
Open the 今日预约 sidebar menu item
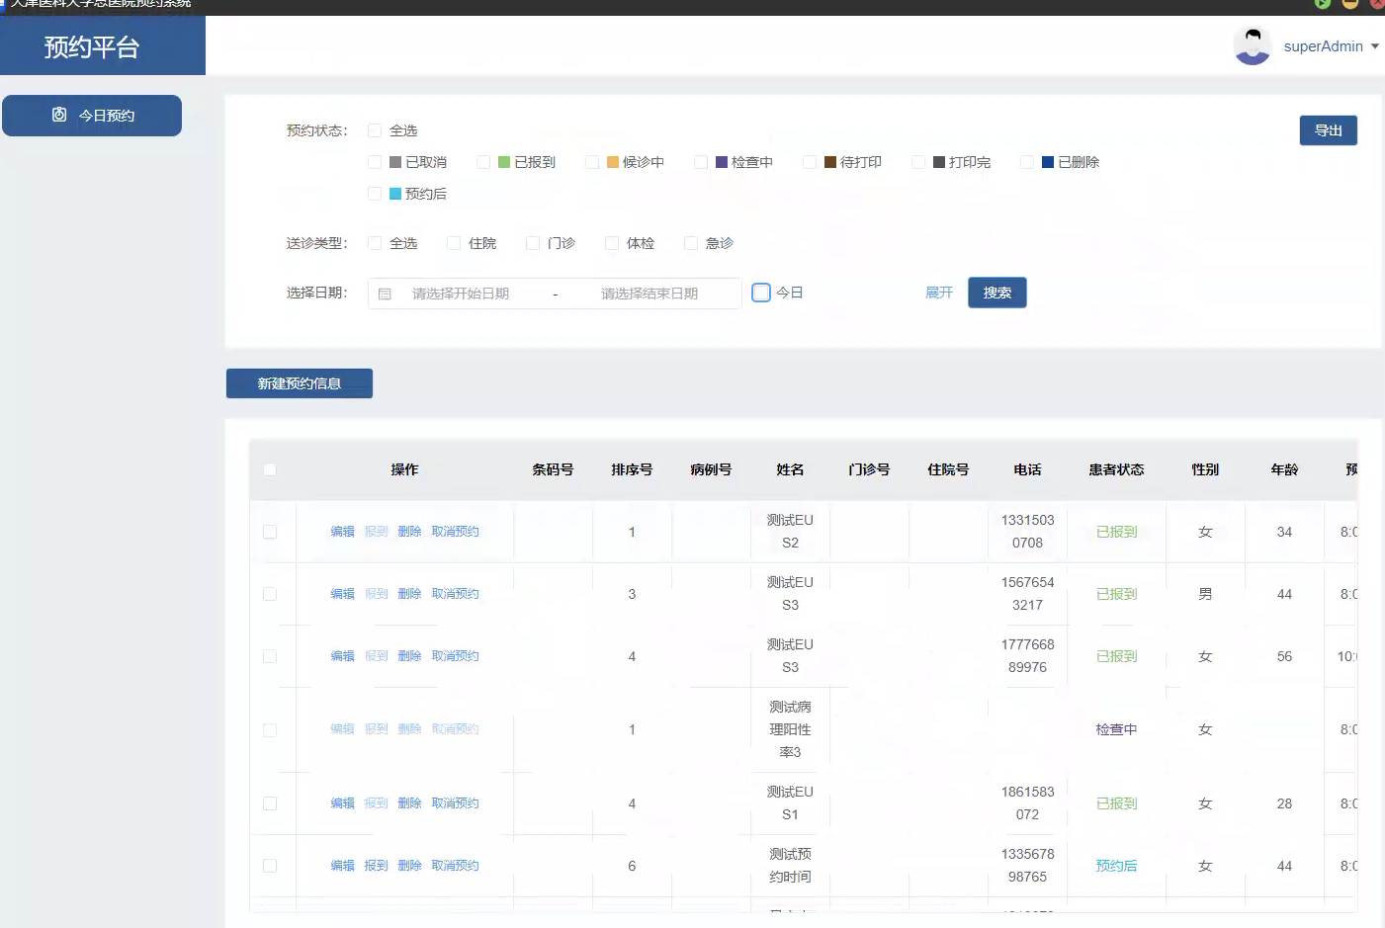click(92, 116)
